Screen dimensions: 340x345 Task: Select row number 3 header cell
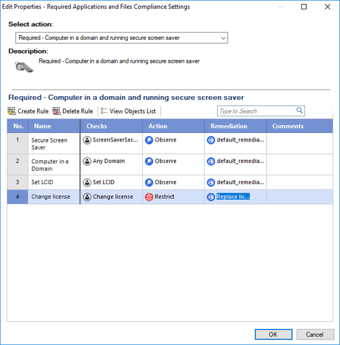click(x=17, y=182)
